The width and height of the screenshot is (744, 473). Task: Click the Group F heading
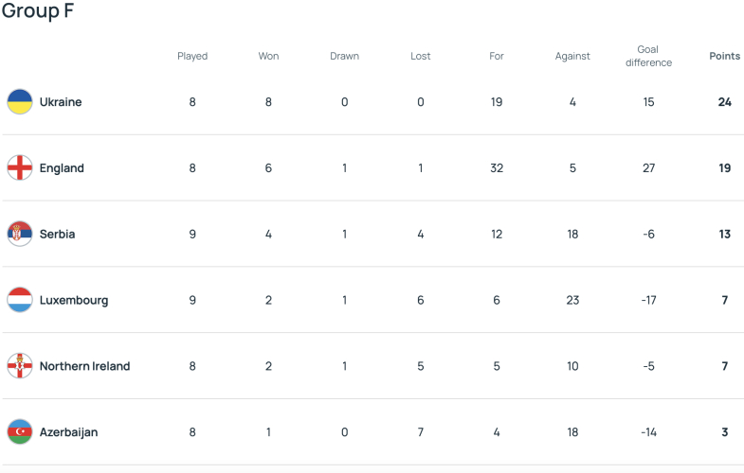coord(38,10)
